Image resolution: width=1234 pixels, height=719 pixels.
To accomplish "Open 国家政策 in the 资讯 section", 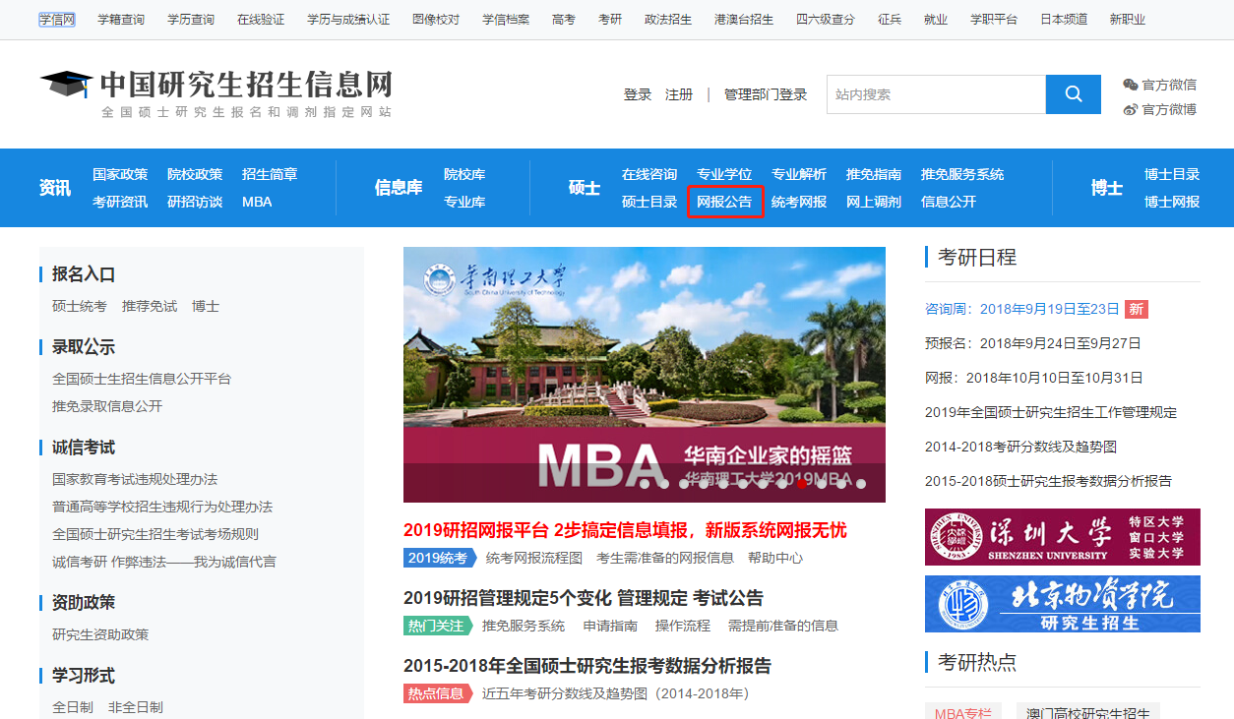I will point(120,174).
